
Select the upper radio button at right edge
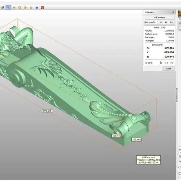point(180,167)
